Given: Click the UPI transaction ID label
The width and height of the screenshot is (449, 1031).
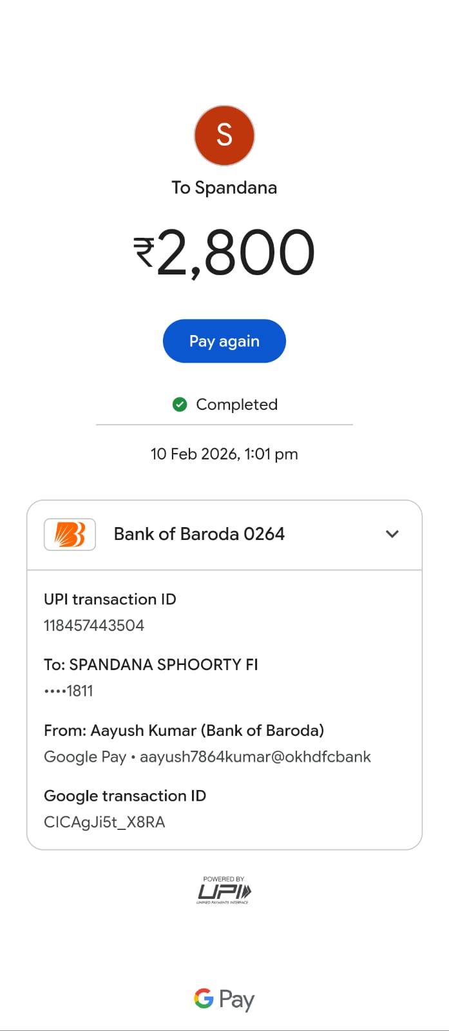Looking at the screenshot, I should click(110, 599).
